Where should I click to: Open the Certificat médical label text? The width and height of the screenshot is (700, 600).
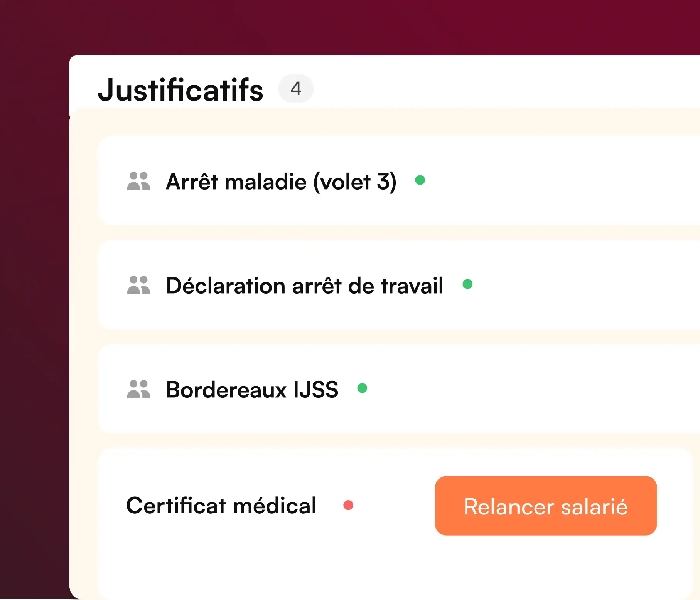point(221,506)
